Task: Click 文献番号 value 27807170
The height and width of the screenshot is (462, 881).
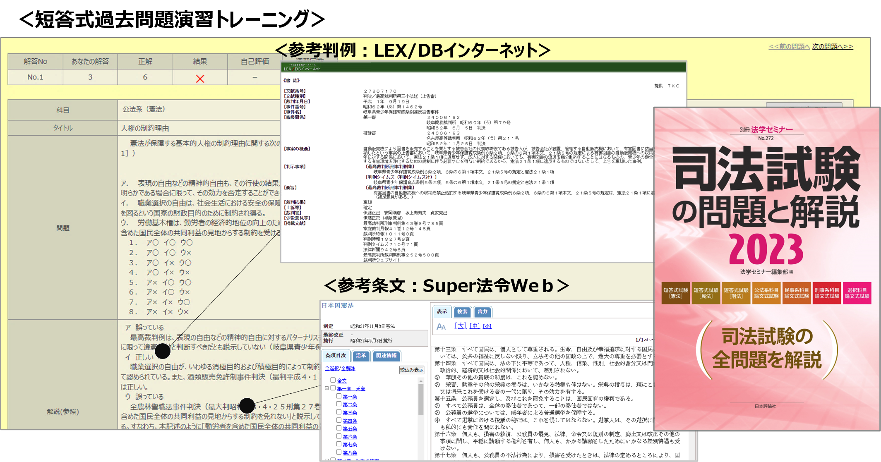Action: tap(380, 91)
